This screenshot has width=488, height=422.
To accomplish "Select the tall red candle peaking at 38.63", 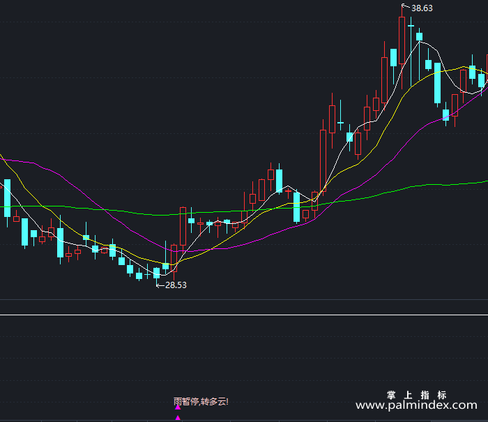I will pyautogui.click(x=402, y=40).
